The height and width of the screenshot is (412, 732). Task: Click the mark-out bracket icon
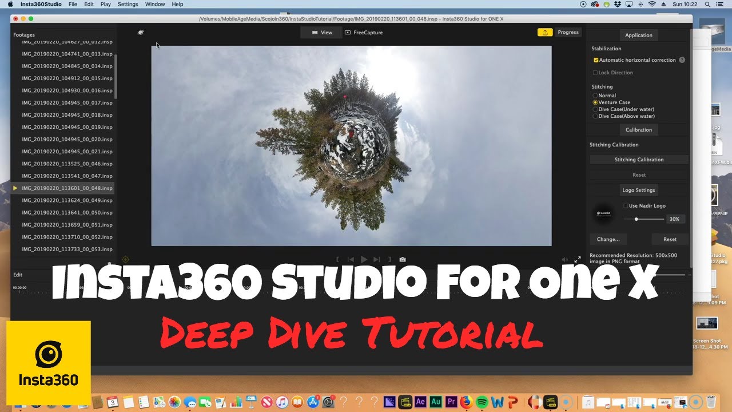point(389,260)
